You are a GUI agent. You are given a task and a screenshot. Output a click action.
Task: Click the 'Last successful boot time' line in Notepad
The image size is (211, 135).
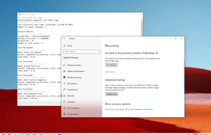[x=45, y=25]
